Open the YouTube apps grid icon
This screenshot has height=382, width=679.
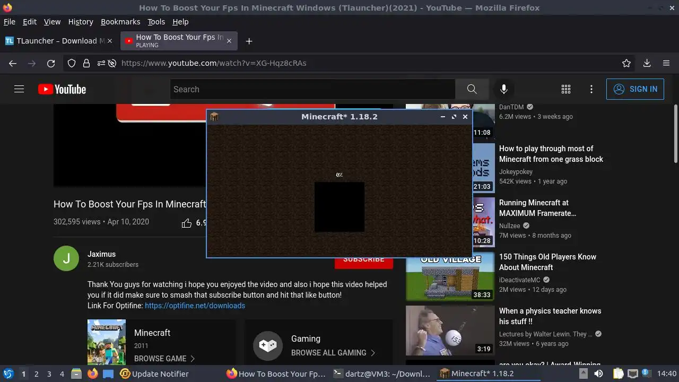click(x=566, y=89)
